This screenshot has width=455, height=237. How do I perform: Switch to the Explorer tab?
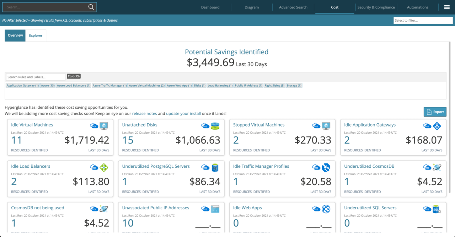36,35
